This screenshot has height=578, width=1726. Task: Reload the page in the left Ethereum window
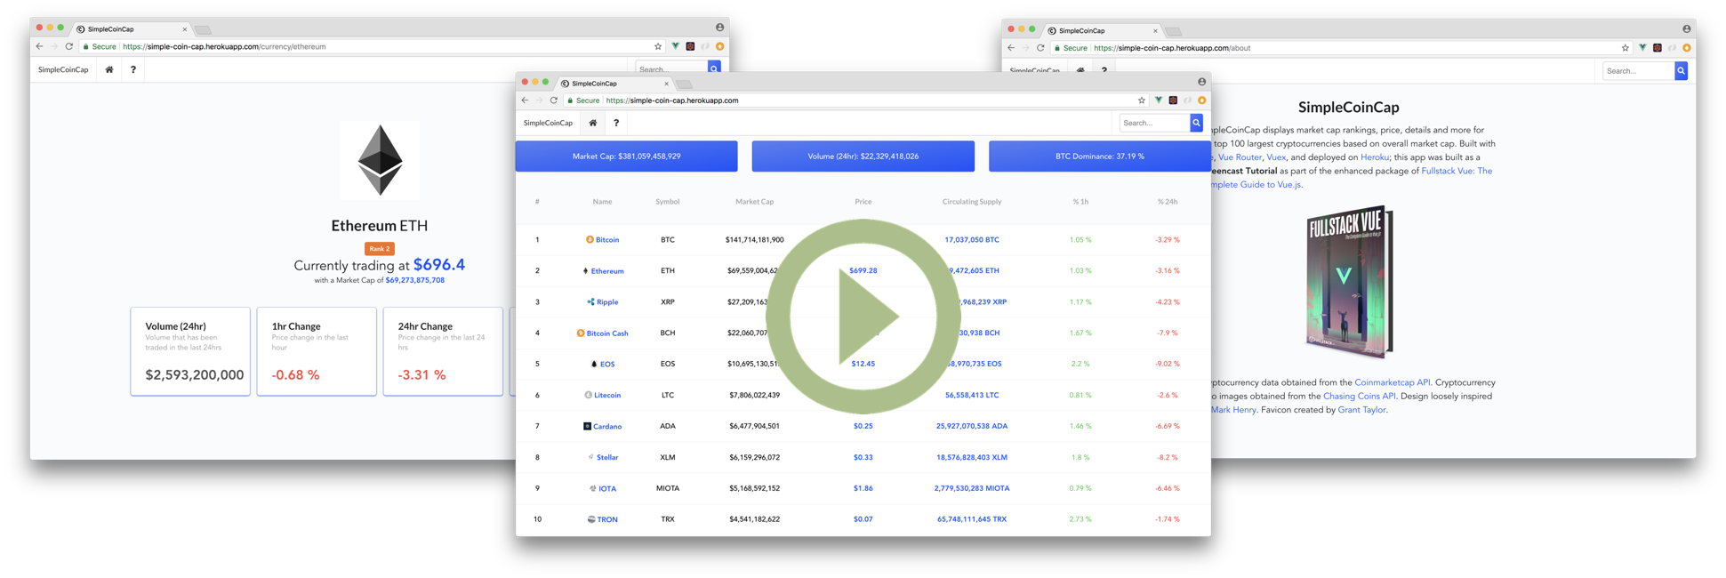[x=68, y=46]
